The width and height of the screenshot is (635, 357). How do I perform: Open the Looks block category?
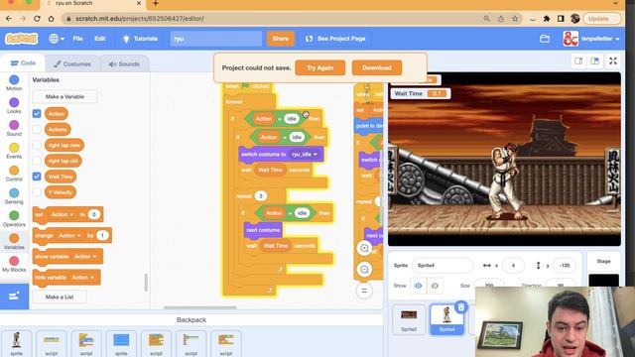14,105
